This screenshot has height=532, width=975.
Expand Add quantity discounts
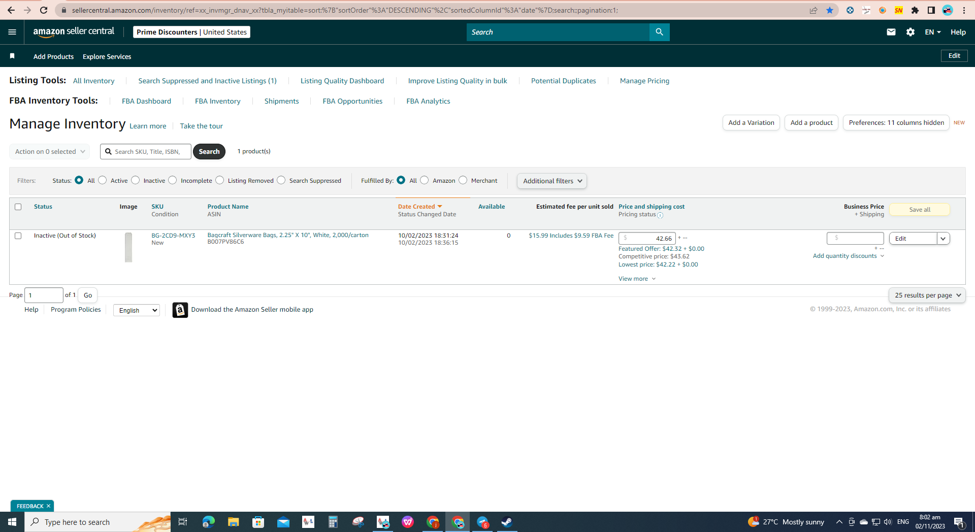point(849,256)
